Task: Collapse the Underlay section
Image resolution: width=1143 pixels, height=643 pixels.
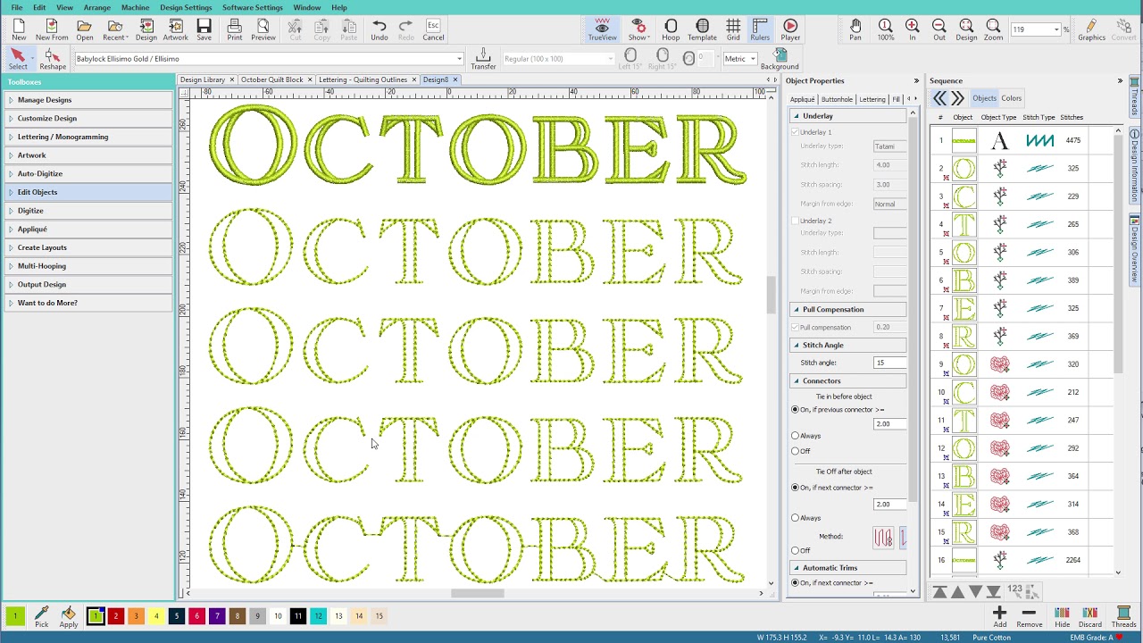Action: pos(796,116)
